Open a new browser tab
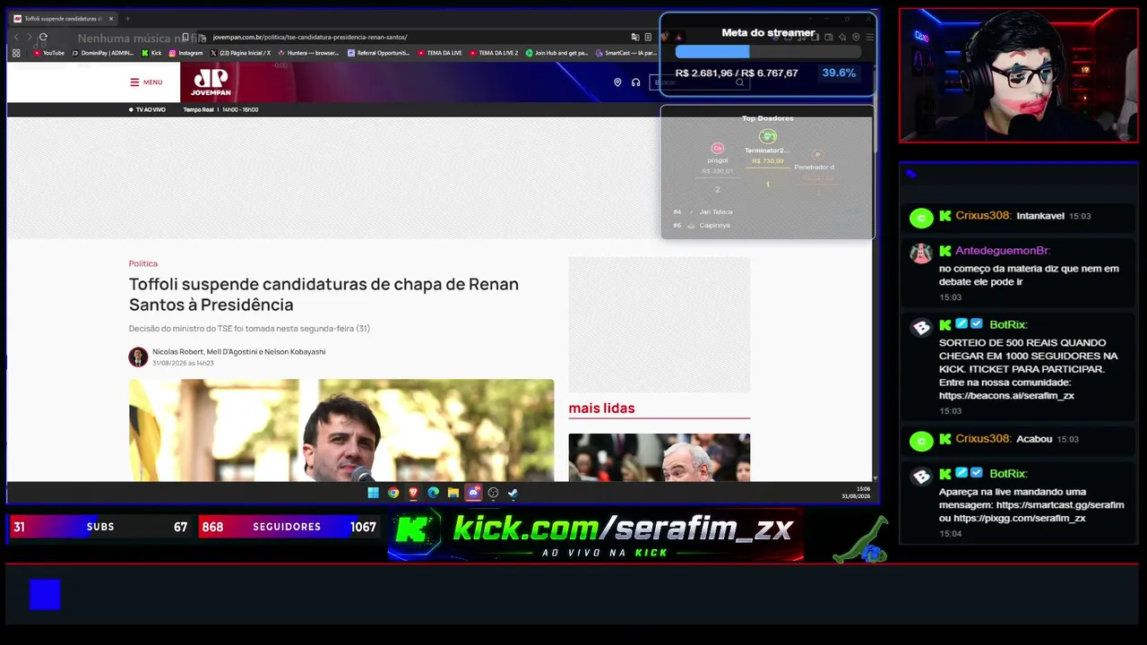Screen dimensions: 1147x645 tap(127, 18)
